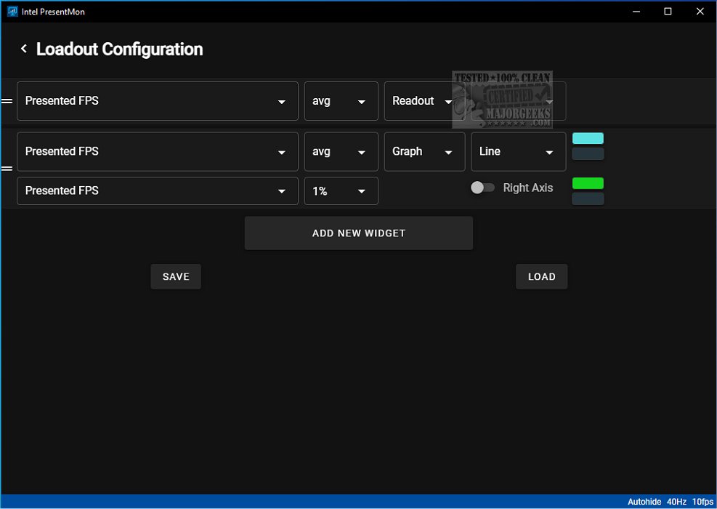Open the Presented FPS metric dropdown in Graph row

pos(158,151)
